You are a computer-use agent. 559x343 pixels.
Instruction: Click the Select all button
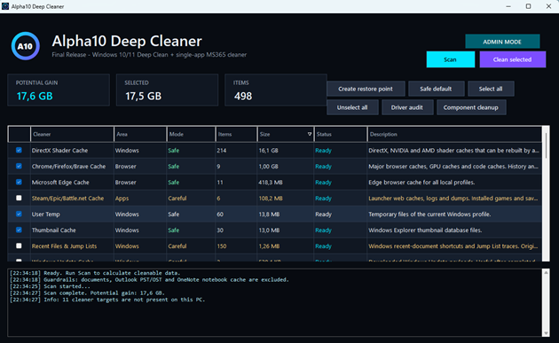491,89
